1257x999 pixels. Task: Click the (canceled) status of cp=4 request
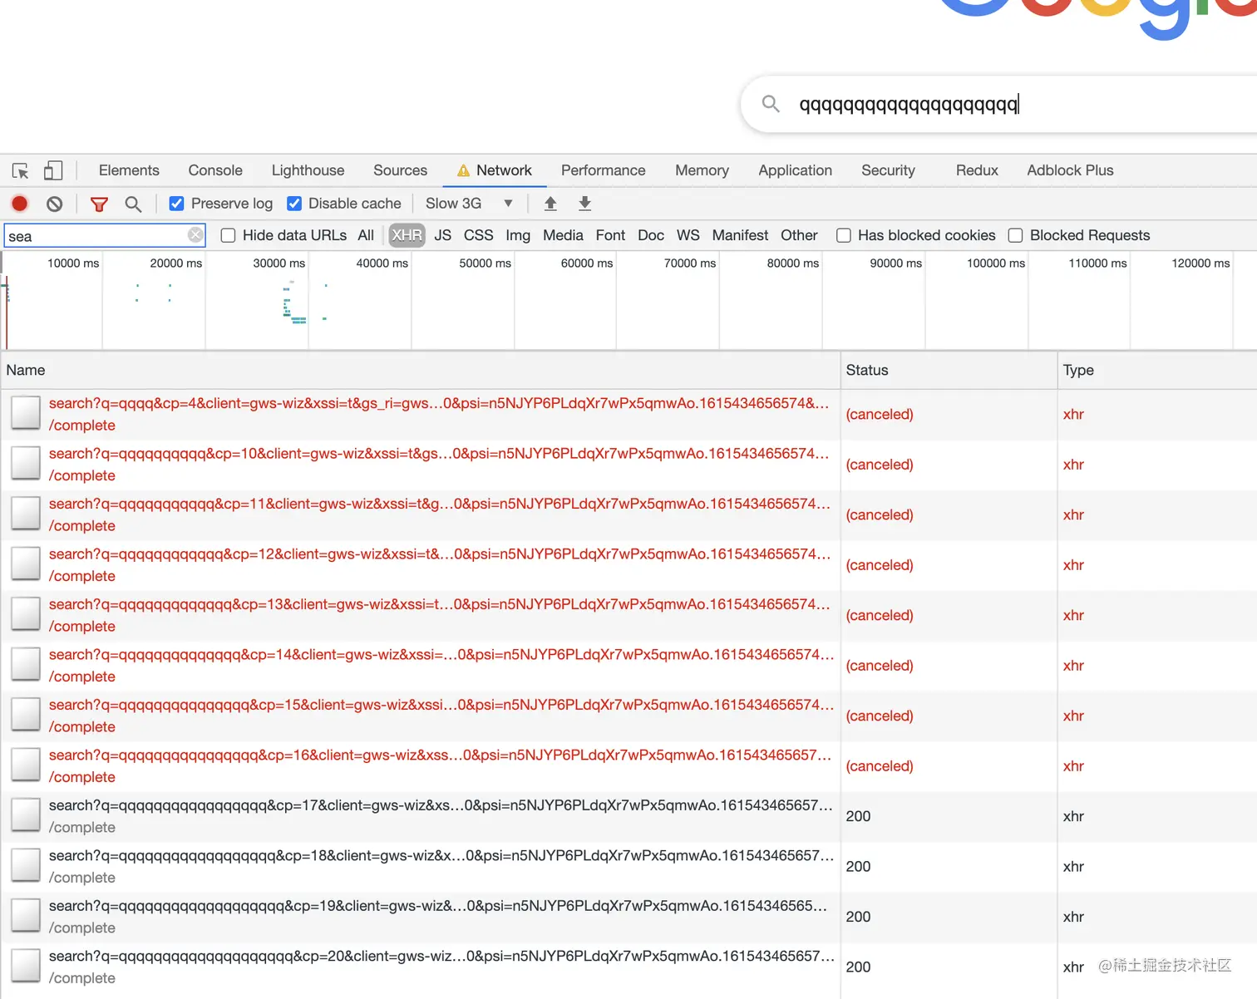click(880, 414)
